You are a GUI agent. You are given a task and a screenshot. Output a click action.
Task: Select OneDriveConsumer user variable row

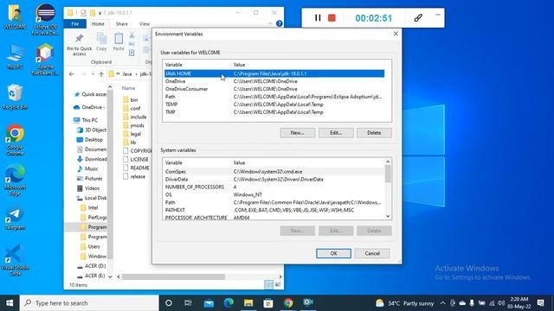[274, 89]
